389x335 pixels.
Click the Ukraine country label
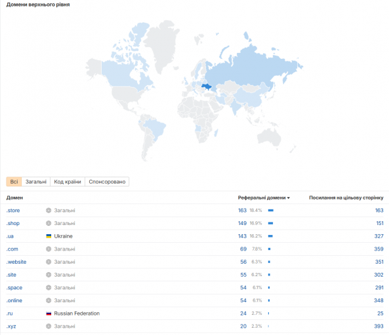click(x=63, y=236)
